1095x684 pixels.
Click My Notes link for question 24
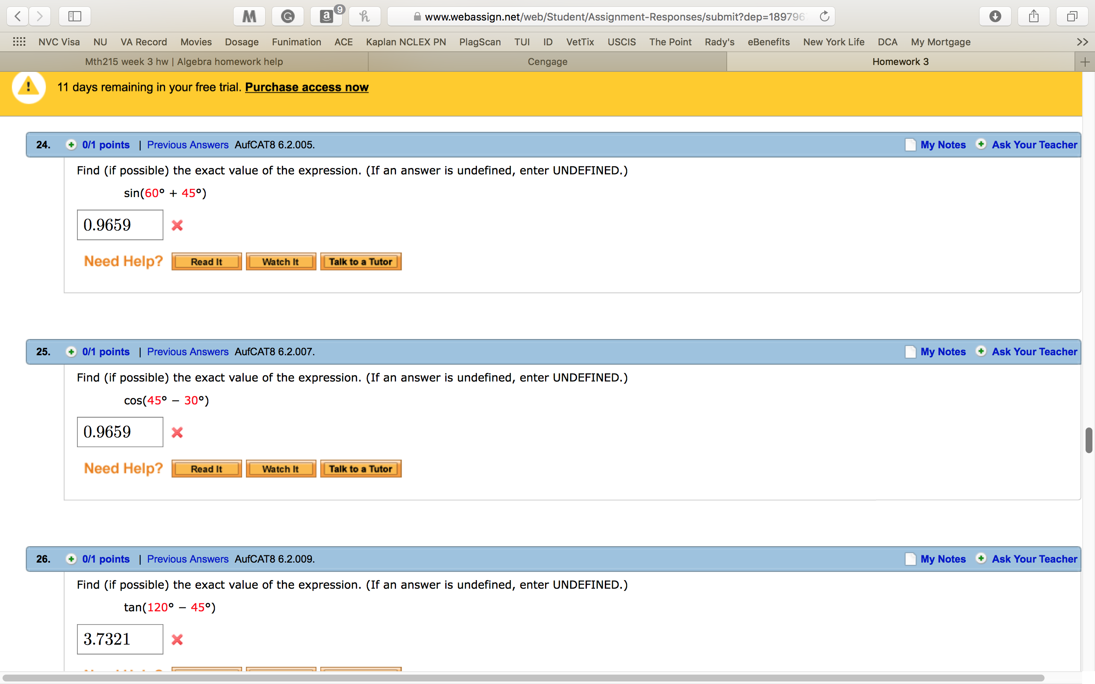[943, 145]
